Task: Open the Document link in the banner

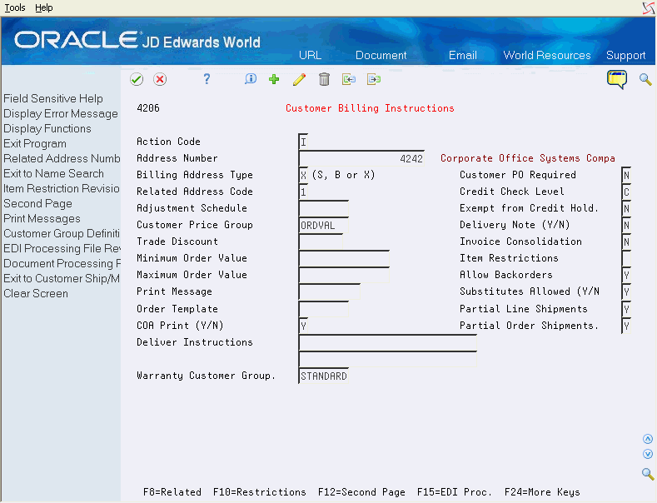Action: (x=381, y=55)
